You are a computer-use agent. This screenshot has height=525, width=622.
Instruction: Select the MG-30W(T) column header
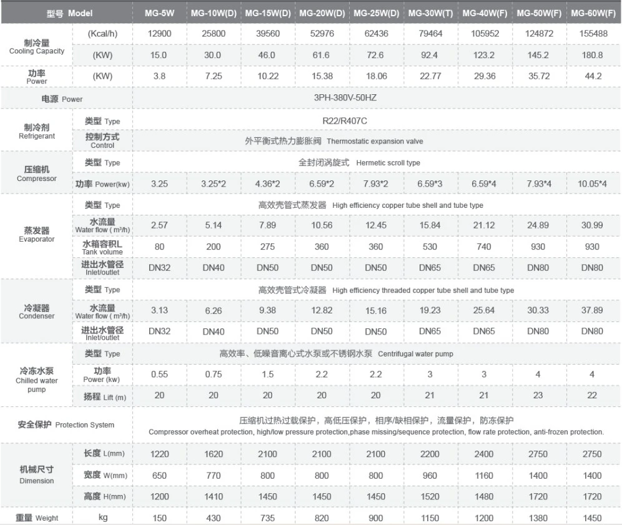(x=430, y=13)
